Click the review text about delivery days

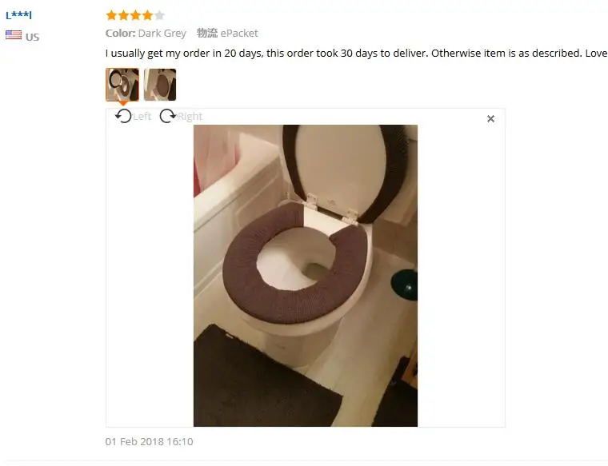click(x=356, y=53)
